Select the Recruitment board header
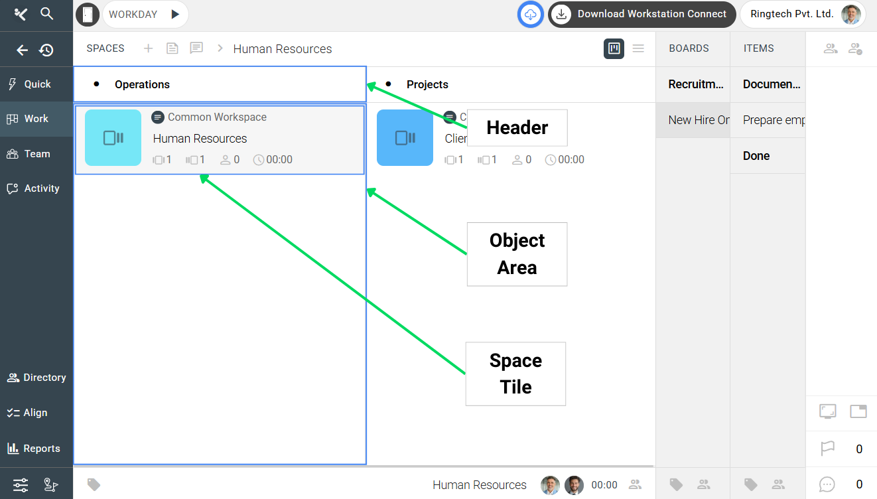 [x=696, y=84]
